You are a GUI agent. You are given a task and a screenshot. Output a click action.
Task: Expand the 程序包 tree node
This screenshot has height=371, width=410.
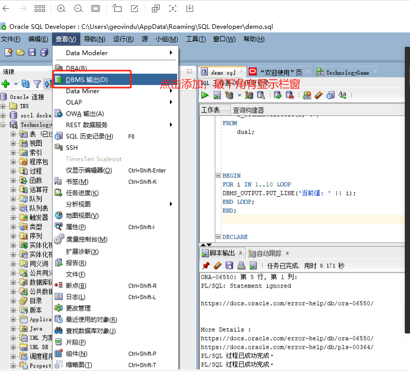click(13, 162)
